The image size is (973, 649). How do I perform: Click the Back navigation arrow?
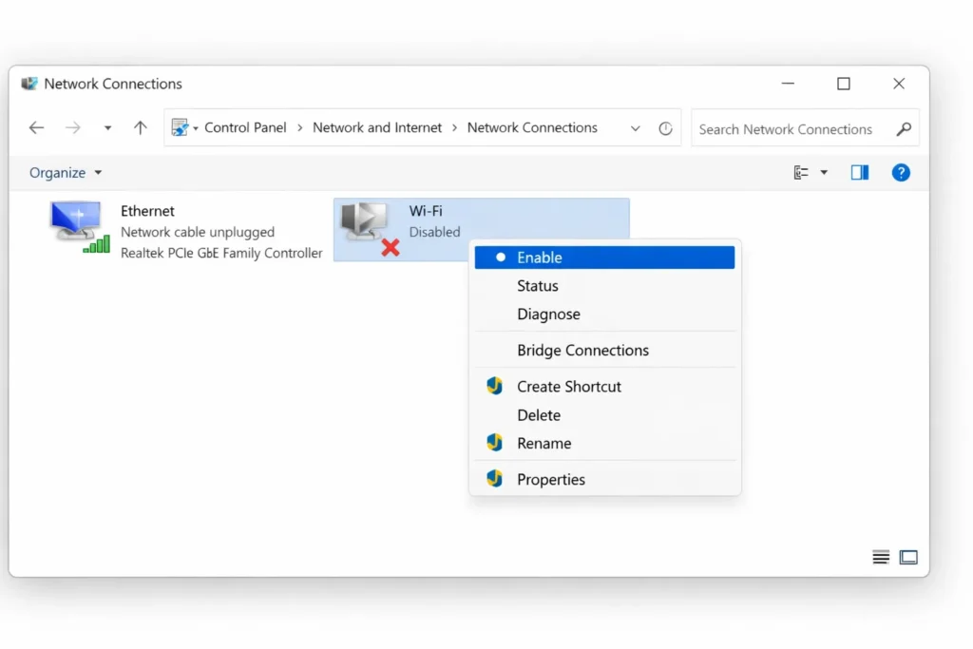(x=36, y=128)
